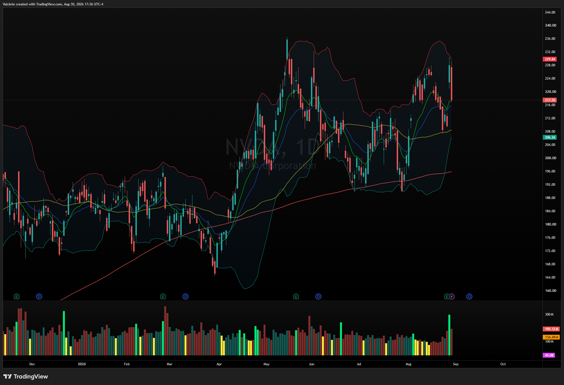564x385 pixels.
Task: Select the magenta 45.08 indicator tag
Action: pos(549,355)
